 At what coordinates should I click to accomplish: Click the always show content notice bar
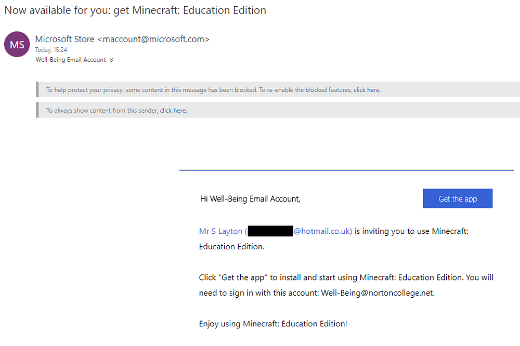coord(278,110)
